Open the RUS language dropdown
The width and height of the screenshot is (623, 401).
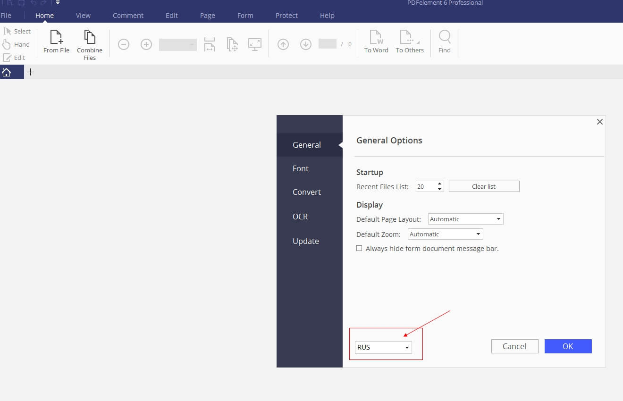coord(383,347)
